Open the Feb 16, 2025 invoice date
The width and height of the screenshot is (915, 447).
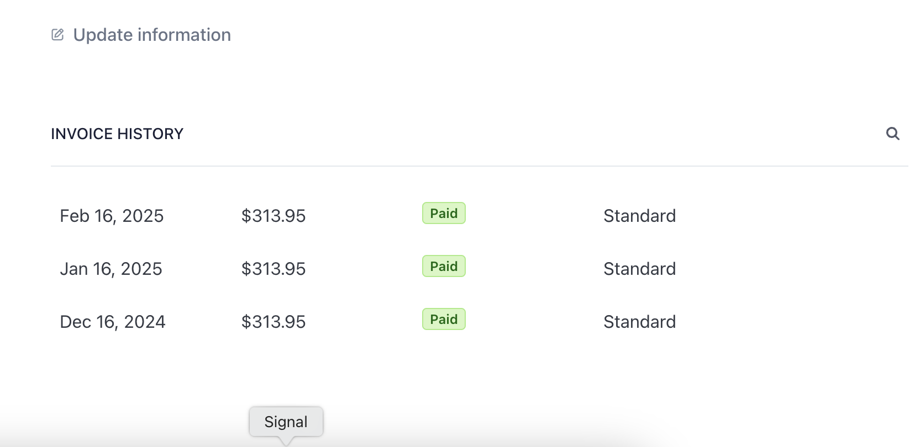coord(112,216)
